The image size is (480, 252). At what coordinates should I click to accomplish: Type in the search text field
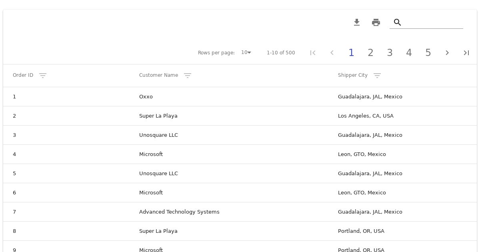coord(433,22)
